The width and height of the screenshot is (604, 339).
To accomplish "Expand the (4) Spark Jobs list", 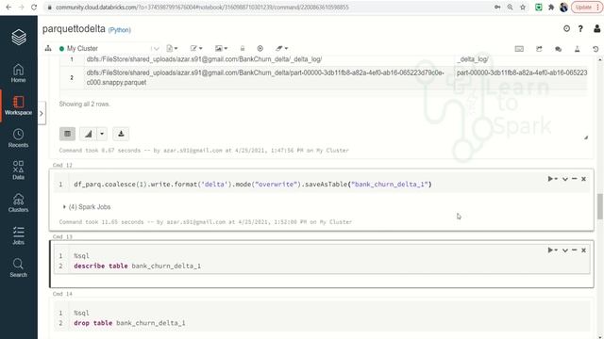I will (87, 207).
